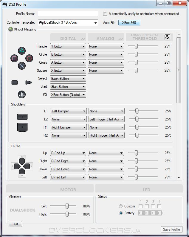The image size is (189, 237).
Task: Click the Test vibration button
Action: 15,224
